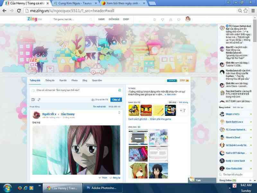Open the Gunny game icon

[134, 110]
